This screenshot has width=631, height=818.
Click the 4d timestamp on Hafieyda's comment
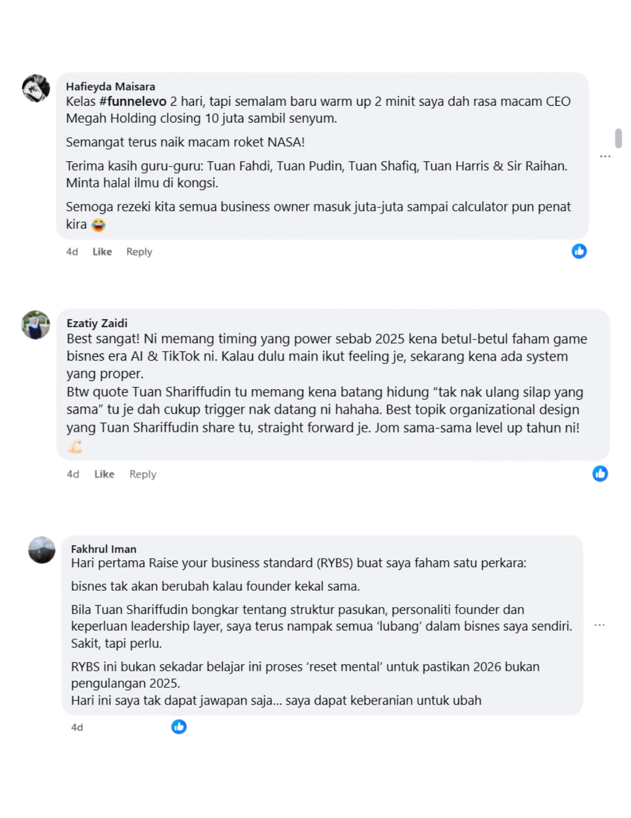point(72,252)
